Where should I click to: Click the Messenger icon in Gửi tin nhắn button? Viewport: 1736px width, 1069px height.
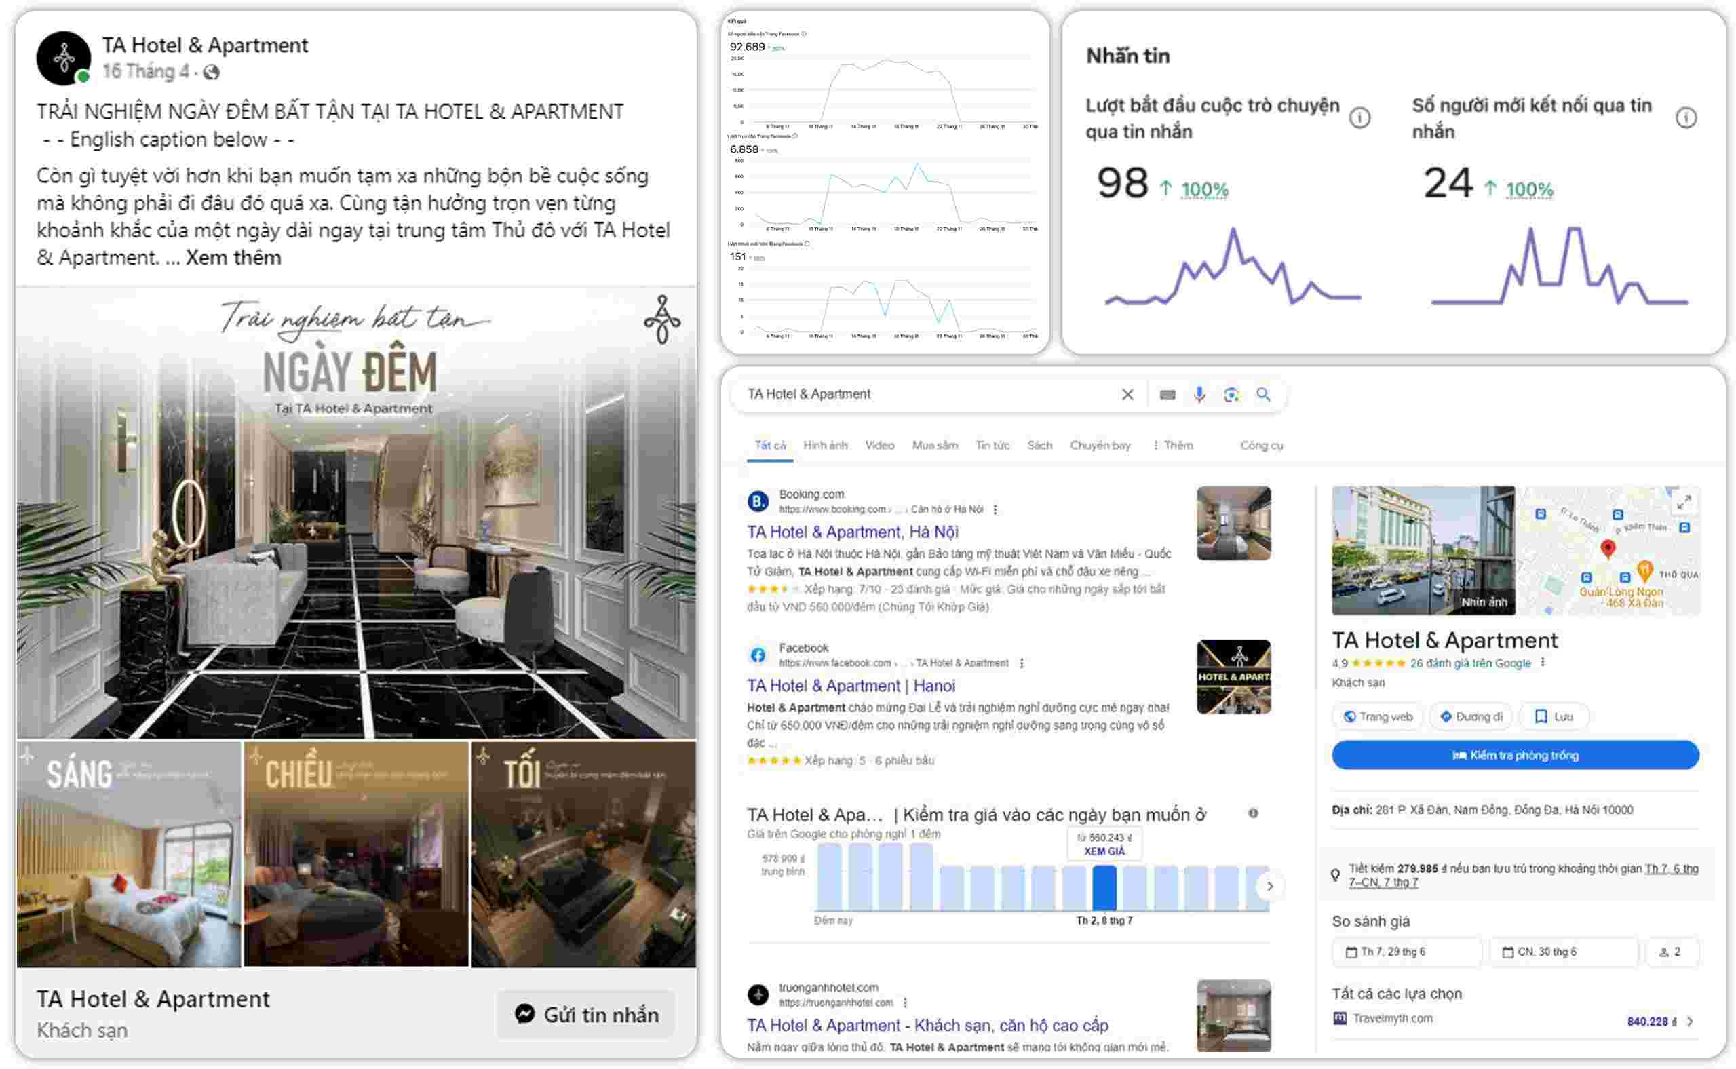[x=524, y=1014]
